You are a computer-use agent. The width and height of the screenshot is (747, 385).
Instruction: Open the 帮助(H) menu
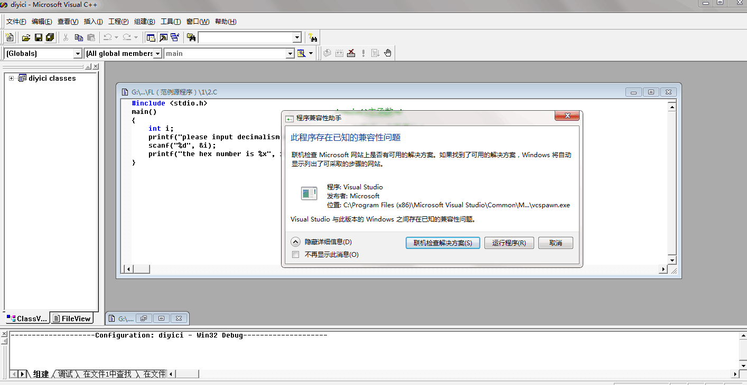click(226, 22)
